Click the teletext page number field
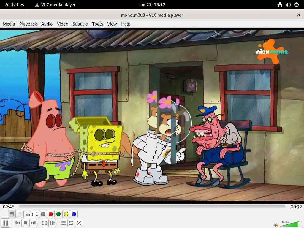This screenshot has height=228, width=304. (29, 214)
